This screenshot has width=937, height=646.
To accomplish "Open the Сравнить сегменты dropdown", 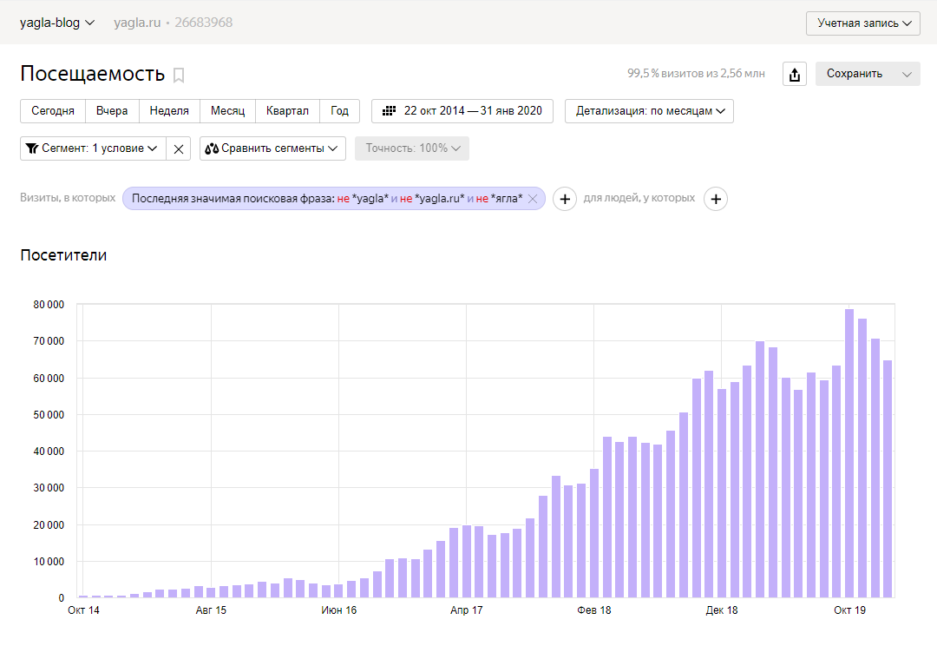I will [x=272, y=148].
